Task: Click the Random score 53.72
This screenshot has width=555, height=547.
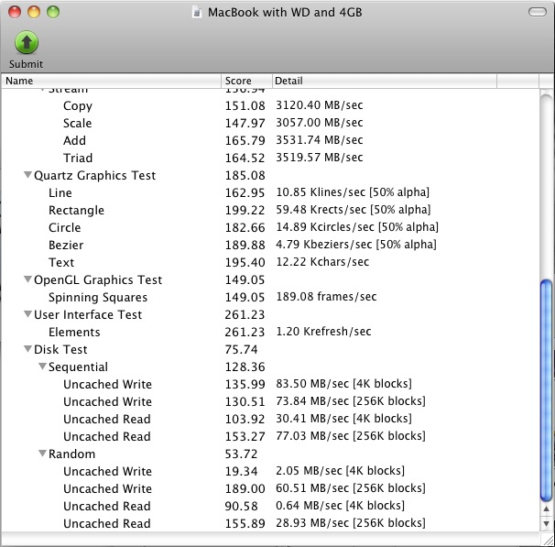Action: 241,454
